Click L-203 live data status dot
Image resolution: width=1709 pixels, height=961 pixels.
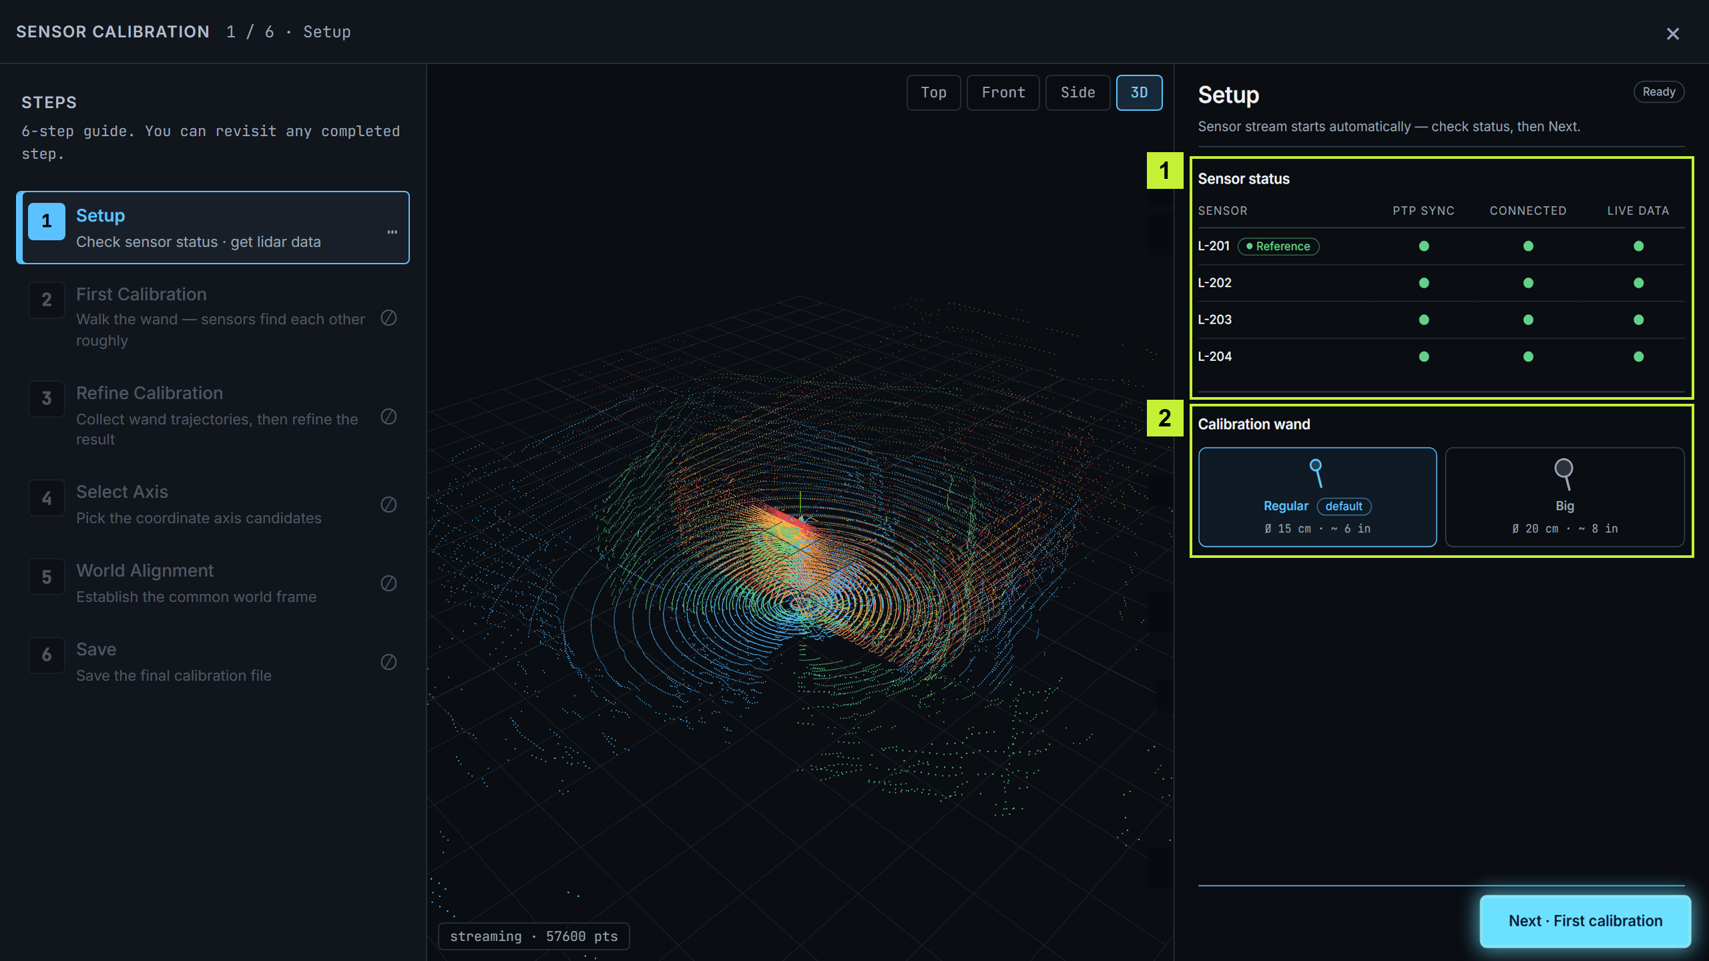1638,320
